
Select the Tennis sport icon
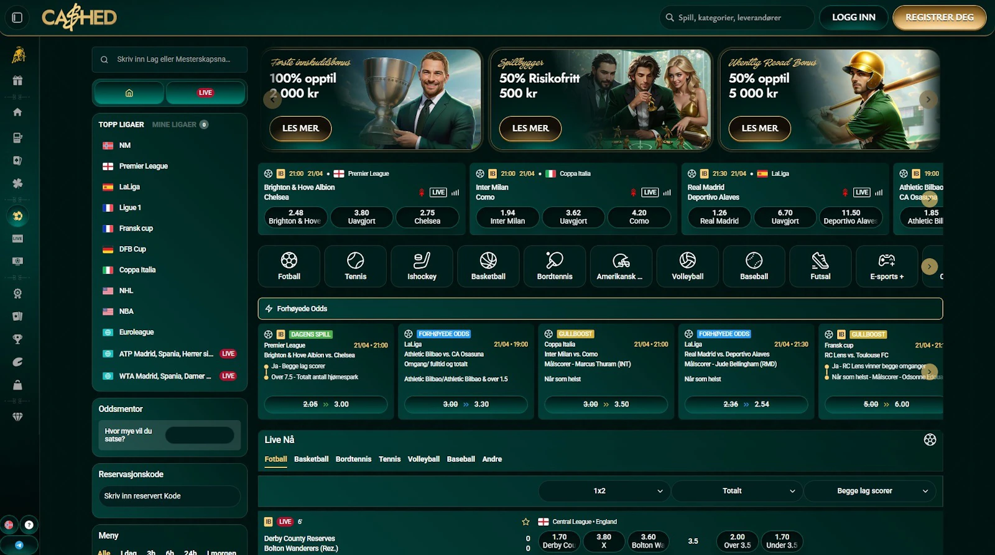(355, 266)
